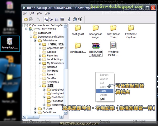
Task: Click the Find magnifier toolbar icon
Action: click(38, 19)
